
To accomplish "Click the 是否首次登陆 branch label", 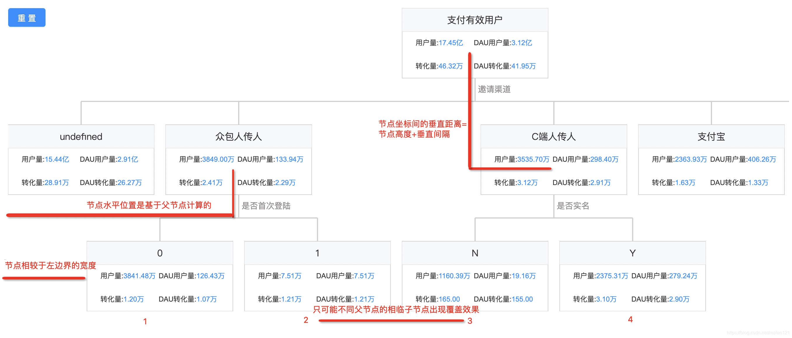I will [266, 206].
